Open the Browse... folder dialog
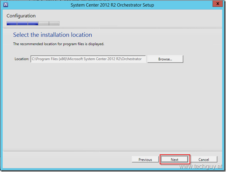 165,59
